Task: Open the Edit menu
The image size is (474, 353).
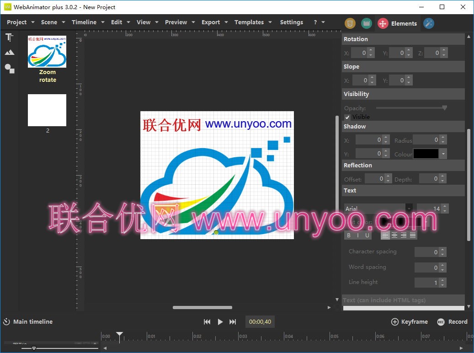Action: point(120,22)
